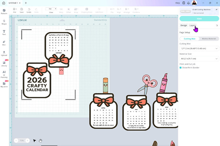The image size is (220, 146).
Task: Launch the AI Painting feature
Action: pos(4,74)
